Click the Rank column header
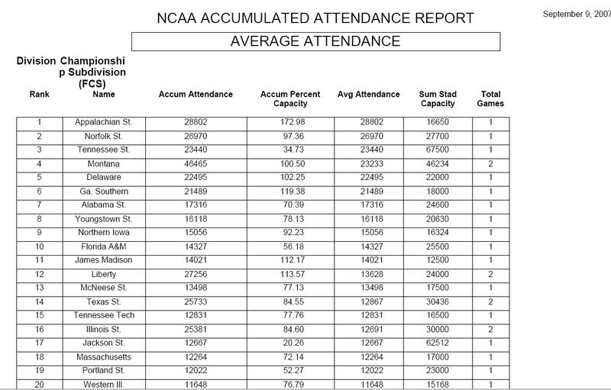Screen dimensions: 611x390 click(x=39, y=95)
